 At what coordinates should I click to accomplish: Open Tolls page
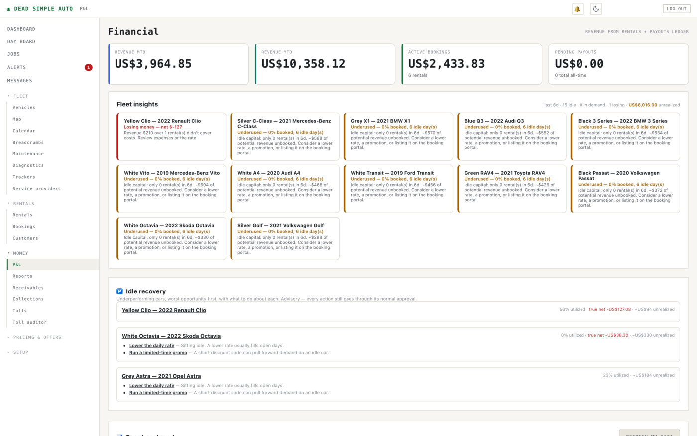pos(53,311)
